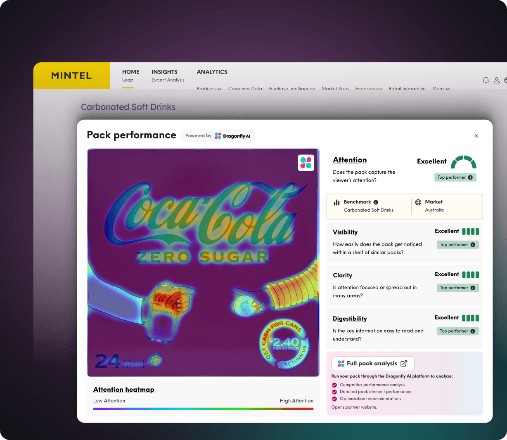Click Top performer badge in Visibility row
Screen dimensions: 507x440
pos(458,245)
